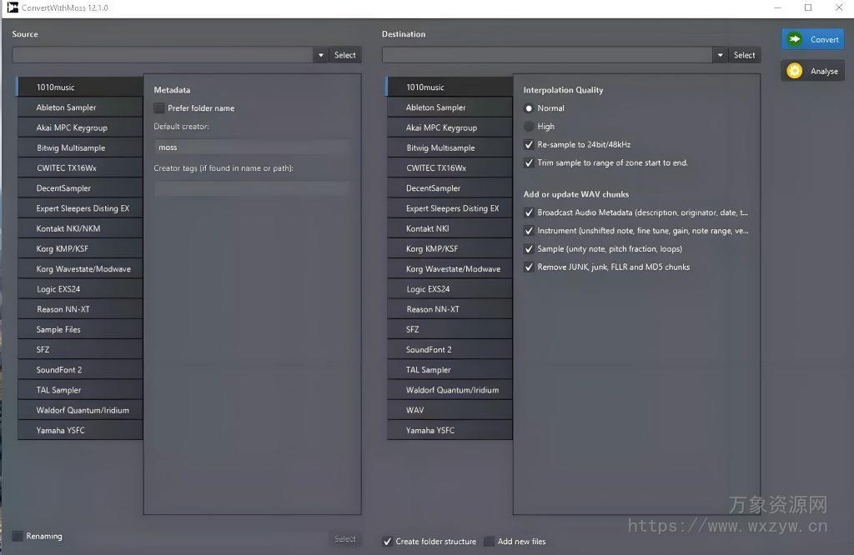This screenshot has height=555, width=854.
Task: Choose SoundFont 2 in the destination list
Action: pos(450,349)
